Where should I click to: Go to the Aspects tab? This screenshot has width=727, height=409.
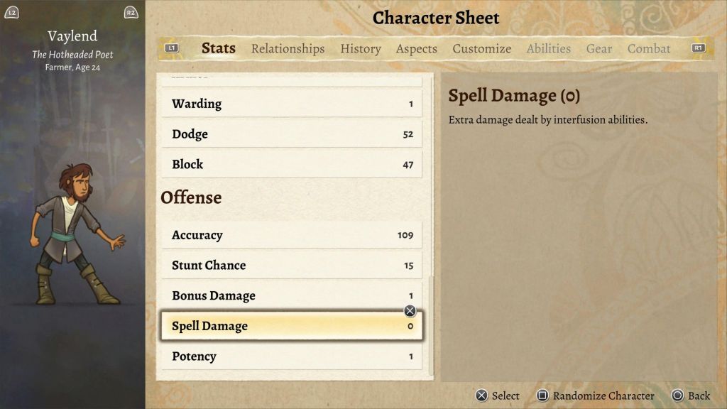pos(416,49)
